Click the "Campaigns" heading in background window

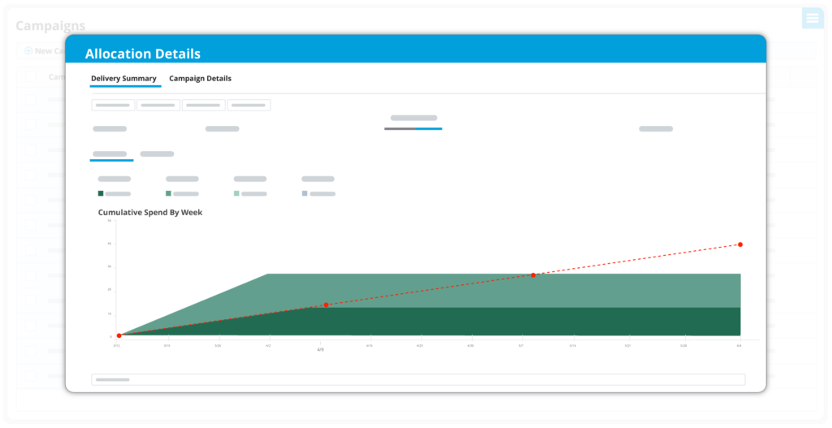tap(50, 25)
